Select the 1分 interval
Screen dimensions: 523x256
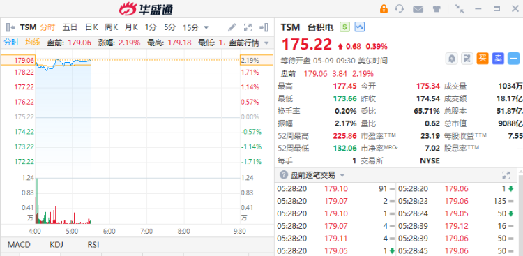pos(151,27)
